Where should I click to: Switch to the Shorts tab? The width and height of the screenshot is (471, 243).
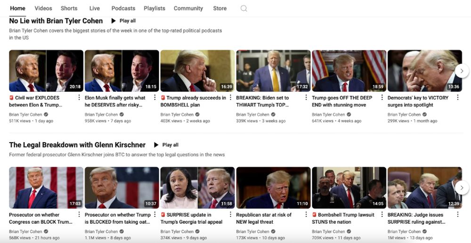(69, 8)
